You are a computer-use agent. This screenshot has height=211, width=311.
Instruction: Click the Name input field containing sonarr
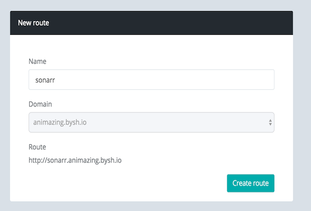[151, 80]
